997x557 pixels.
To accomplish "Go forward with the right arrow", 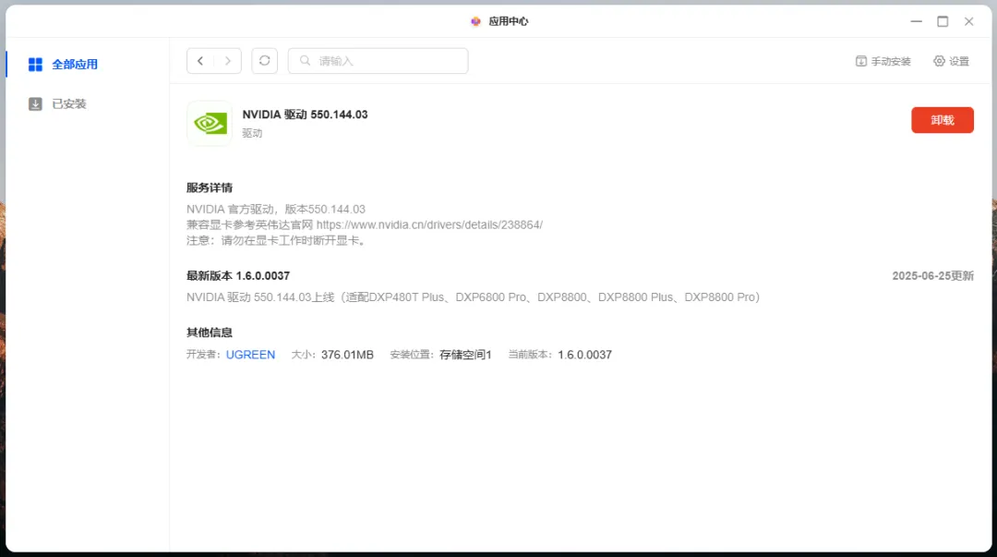I will click(x=228, y=61).
